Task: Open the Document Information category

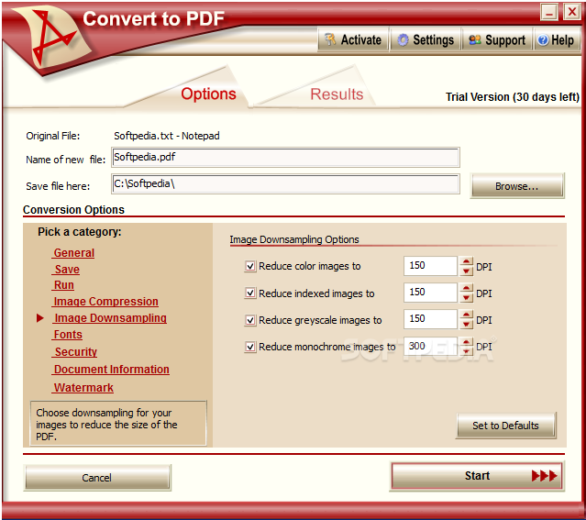Action: point(111,370)
